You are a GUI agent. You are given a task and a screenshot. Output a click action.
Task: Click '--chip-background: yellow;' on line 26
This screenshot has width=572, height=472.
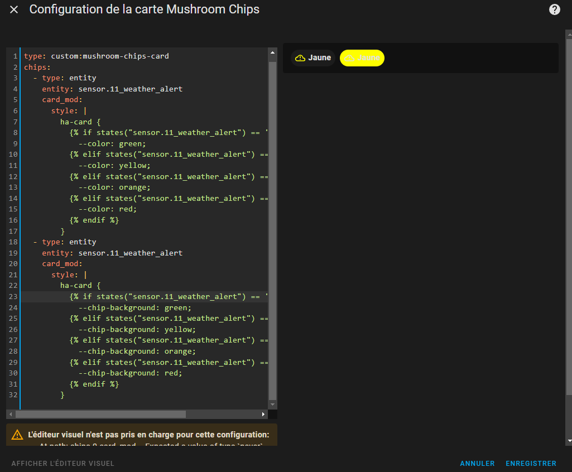[137, 329]
